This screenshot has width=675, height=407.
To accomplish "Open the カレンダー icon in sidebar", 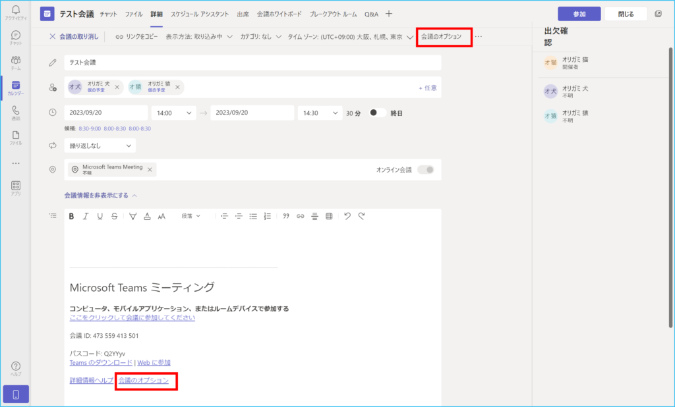I will [x=16, y=88].
